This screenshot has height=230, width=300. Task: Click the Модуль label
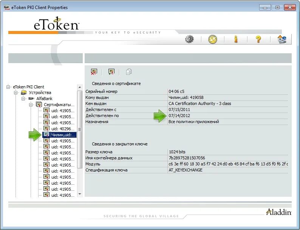point(93,164)
